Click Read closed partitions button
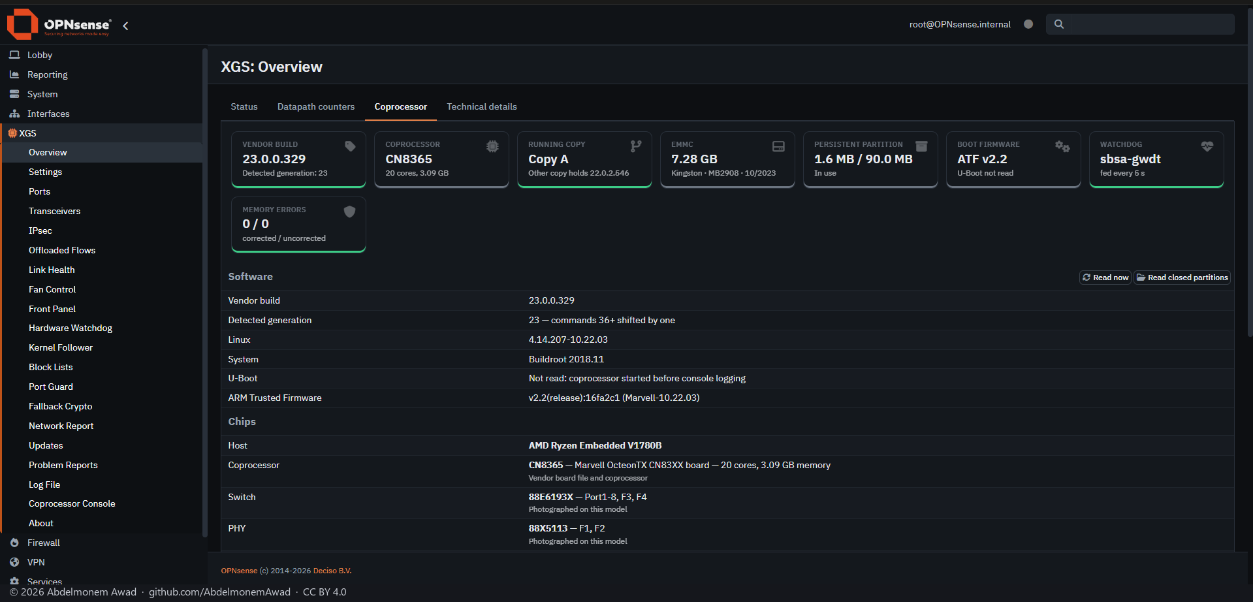The width and height of the screenshot is (1253, 602). coord(1182,277)
